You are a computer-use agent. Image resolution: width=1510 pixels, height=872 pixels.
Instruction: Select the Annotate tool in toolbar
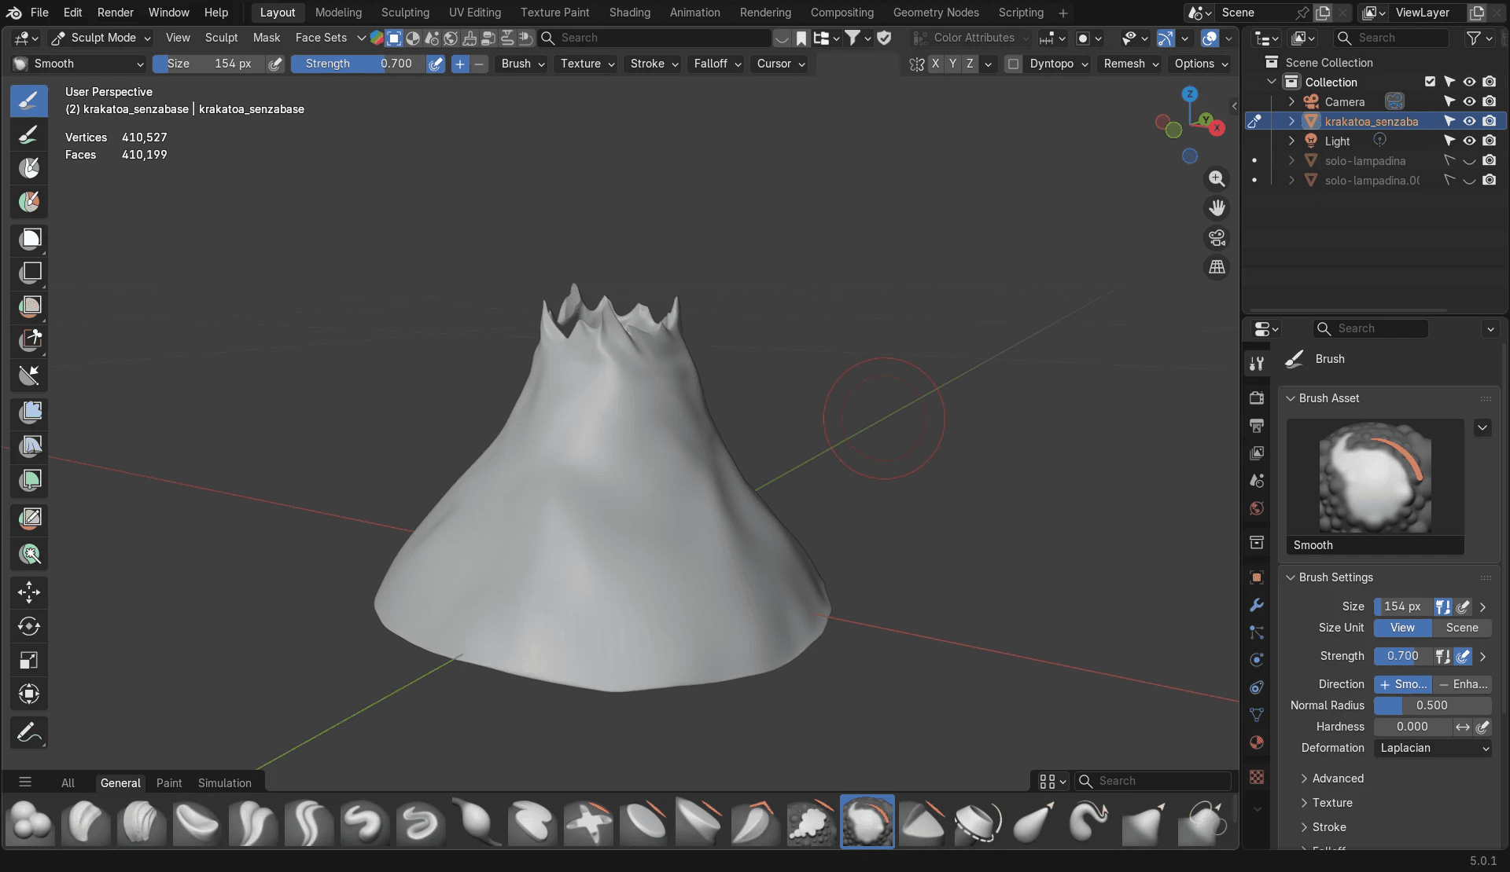[x=29, y=733]
